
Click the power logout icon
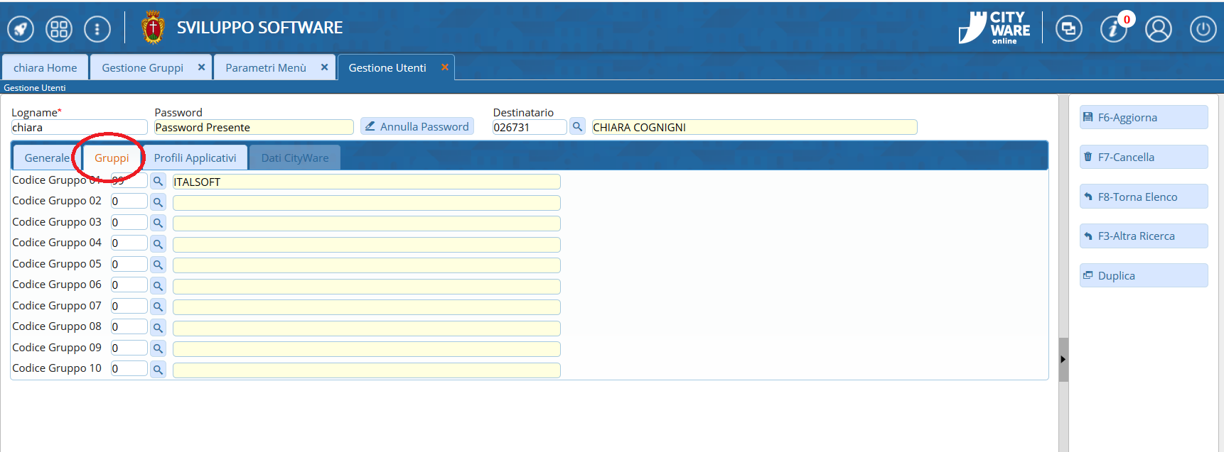[x=1203, y=29]
